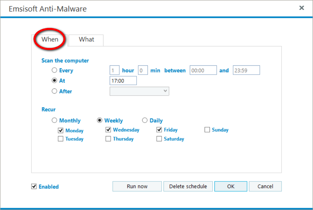Confirm with the OK button
313x210 pixels.
231,186
